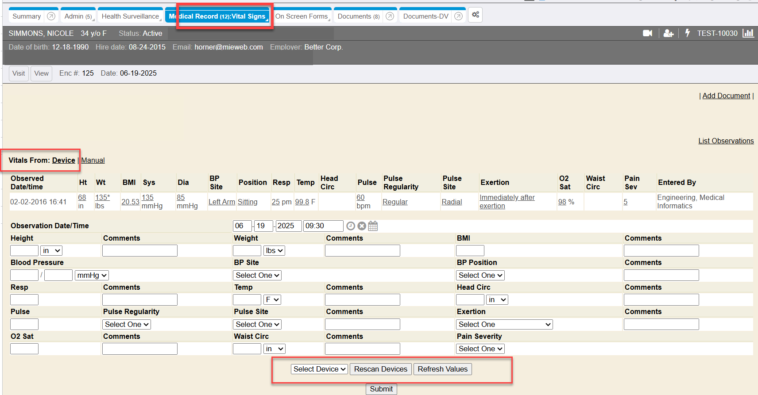The width and height of the screenshot is (758, 395).
Task: Switch to the Health Surveillance tab
Action: (x=130, y=16)
